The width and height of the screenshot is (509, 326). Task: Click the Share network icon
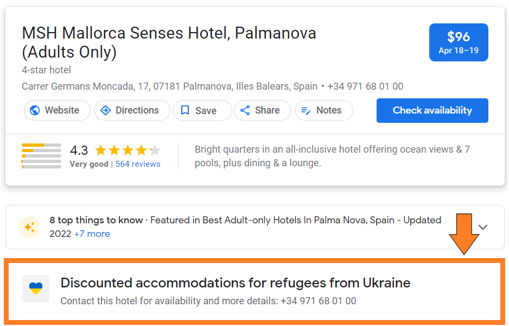coord(245,110)
